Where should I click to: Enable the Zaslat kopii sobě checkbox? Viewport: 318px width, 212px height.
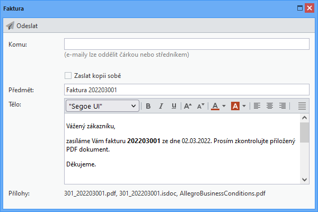click(x=68, y=76)
